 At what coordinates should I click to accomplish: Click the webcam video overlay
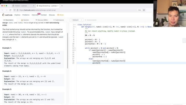click(x=170, y=13)
